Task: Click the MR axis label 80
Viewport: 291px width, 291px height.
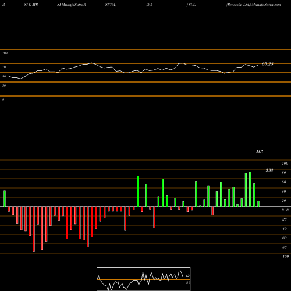Action: pos(284,173)
